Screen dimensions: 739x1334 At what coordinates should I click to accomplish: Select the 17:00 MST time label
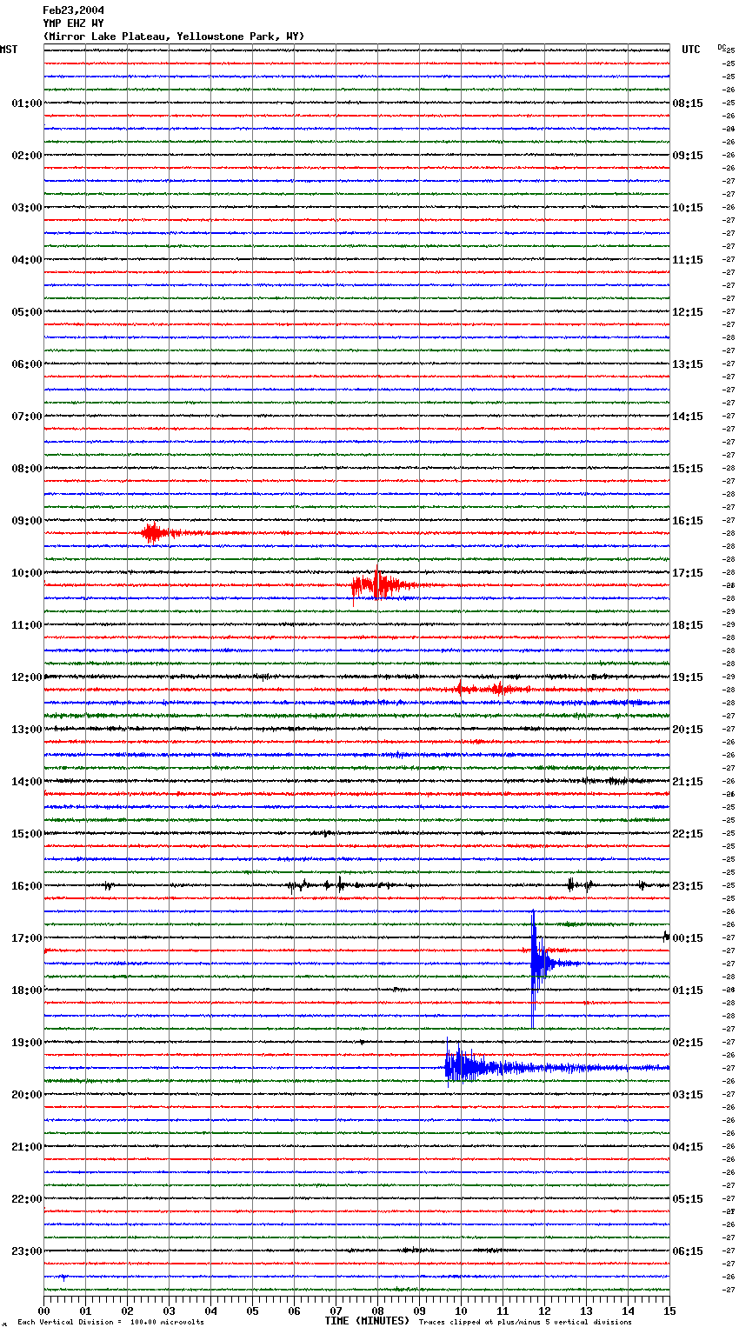coord(27,938)
